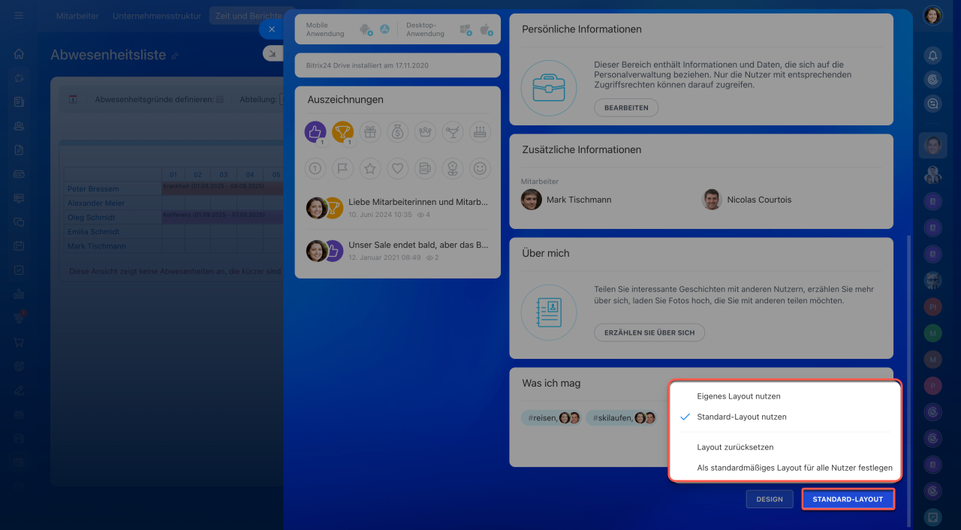This screenshot has width=961, height=530.
Task: Choose 'Layout zurücksetzen' from menu
Action: pyautogui.click(x=734, y=447)
